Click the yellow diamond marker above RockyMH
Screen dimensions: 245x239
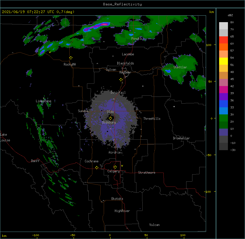tap(71, 58)
